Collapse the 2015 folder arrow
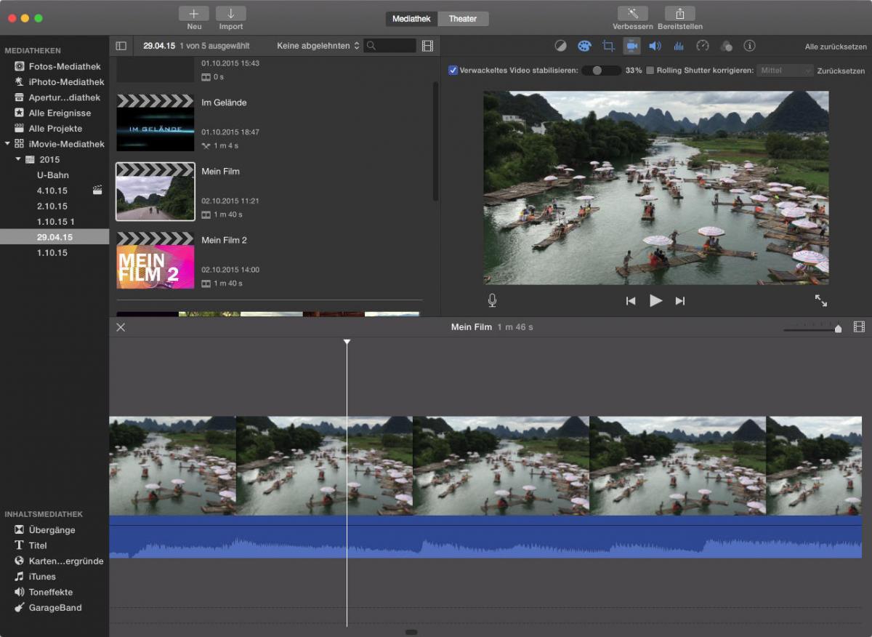Viewport: 872px width, 637px height. [x=19, y=159]
